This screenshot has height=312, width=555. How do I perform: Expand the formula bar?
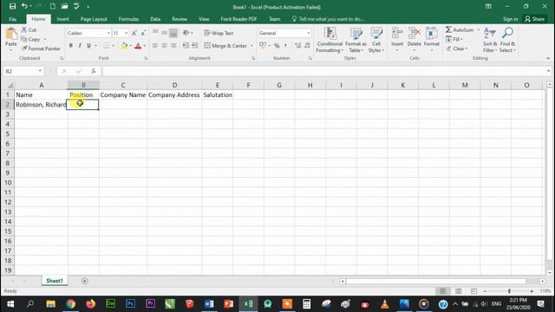tap(548, 71)
